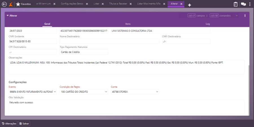Open the clipboard tasks icon
Viewport: 254px width, 127px height.
click(236, 4)
